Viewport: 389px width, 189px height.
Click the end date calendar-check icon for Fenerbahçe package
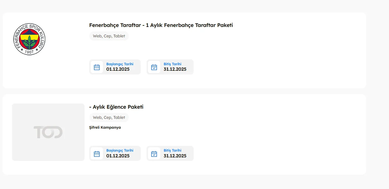pyautogui.click(x=154, y=67)
